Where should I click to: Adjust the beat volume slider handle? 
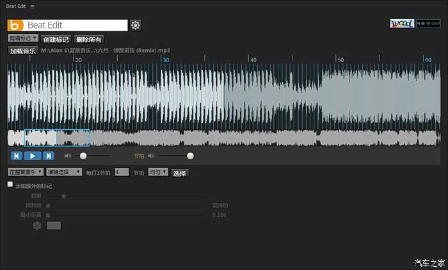click(190, 155)
